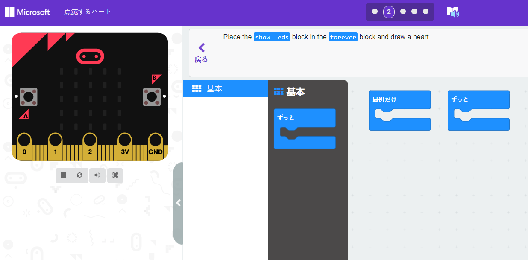Restart the simulator
This screenshot has width=528, height=260.
[x=80, y=175]
